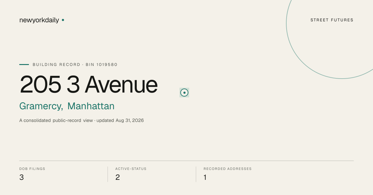The height and width of the screenshot is (195, 373).
Task: Select the Building Record label
Action: (56, 65)
